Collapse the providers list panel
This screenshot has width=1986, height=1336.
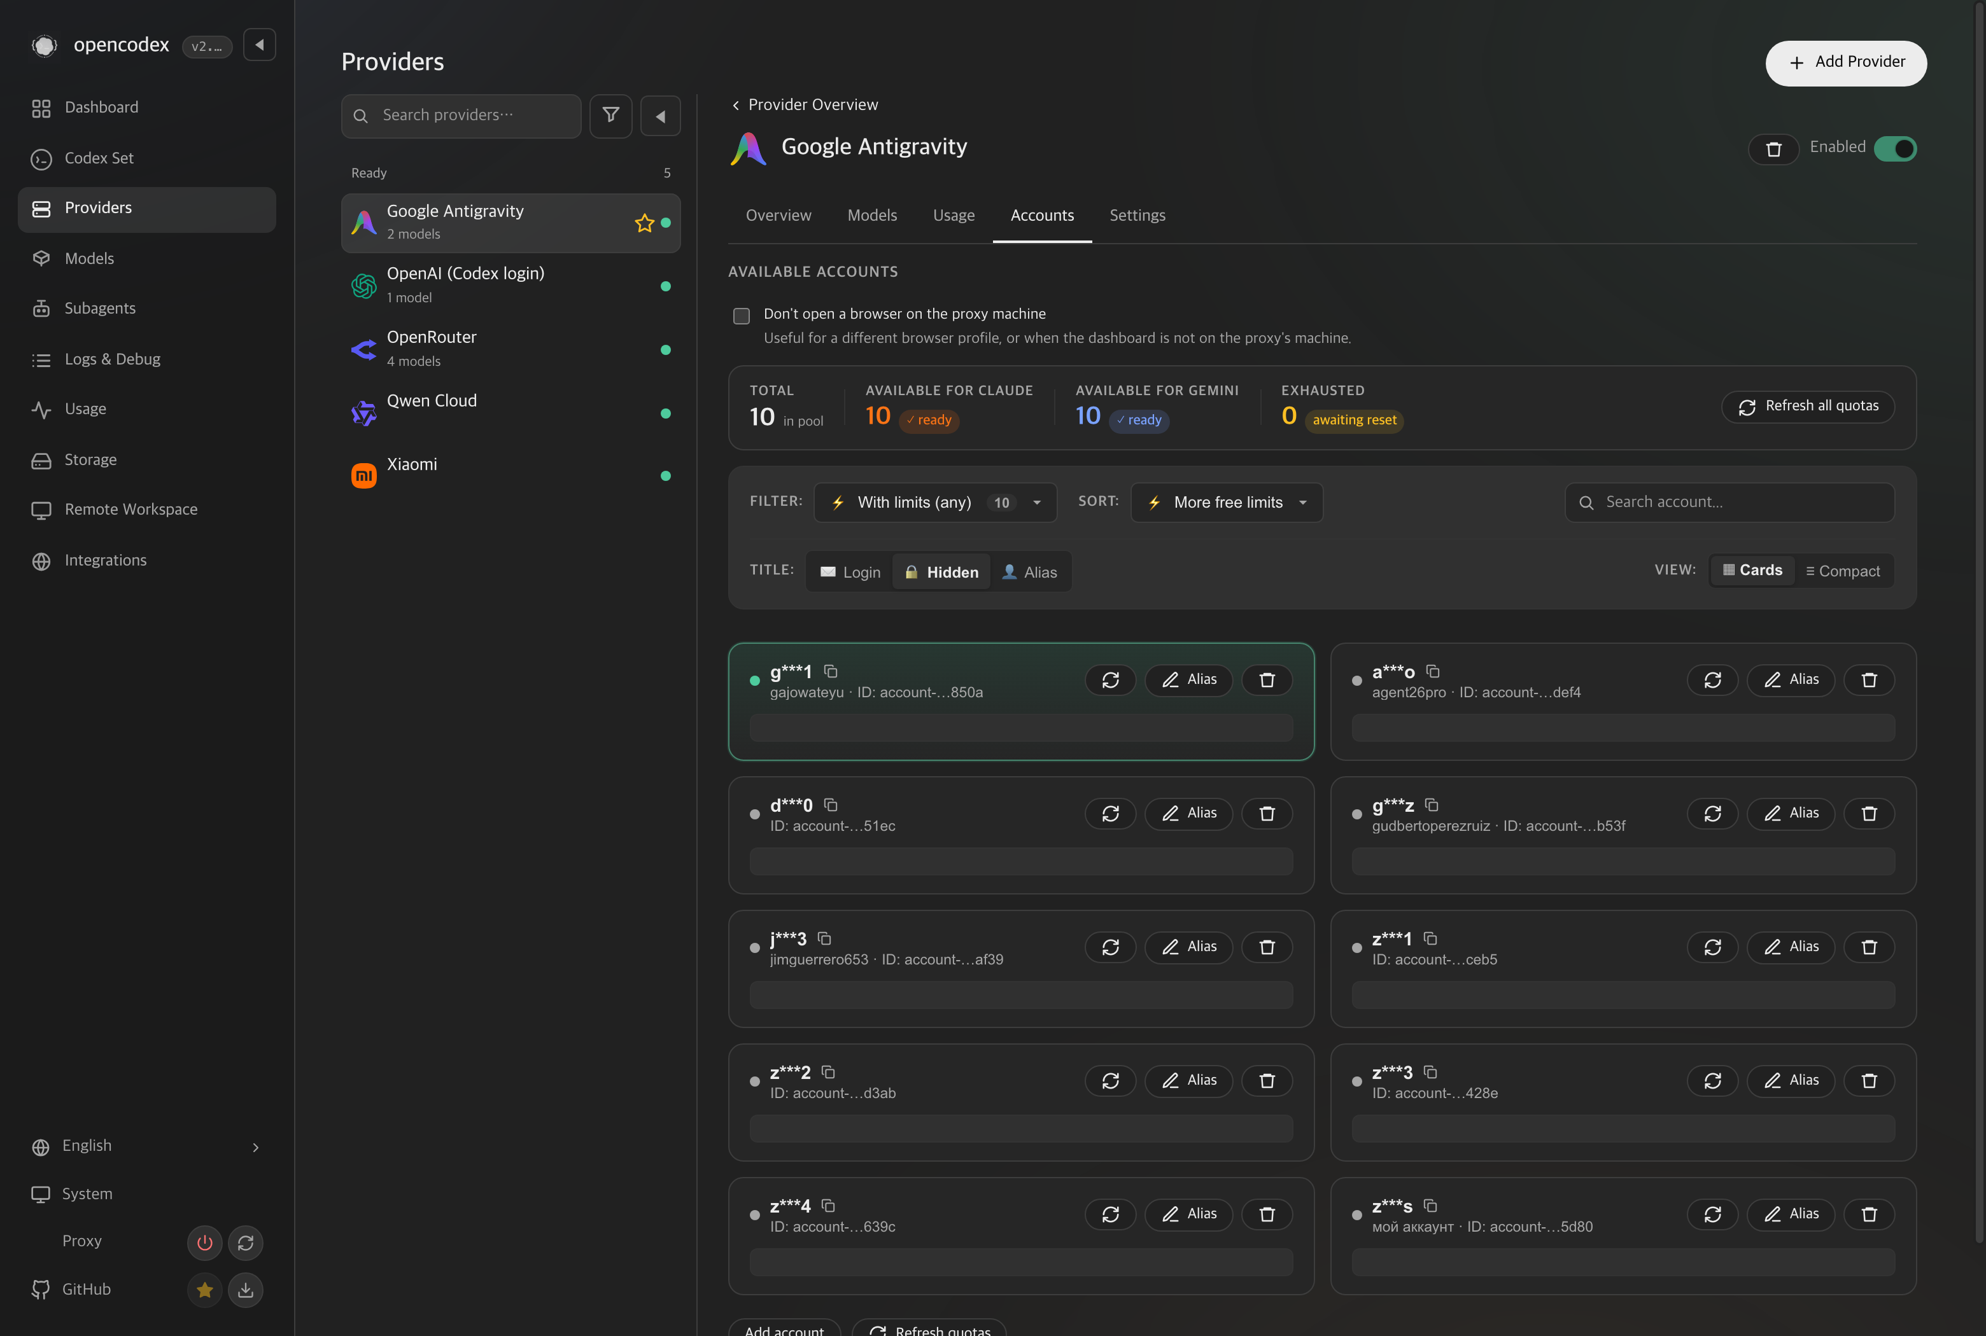(659, 116)
